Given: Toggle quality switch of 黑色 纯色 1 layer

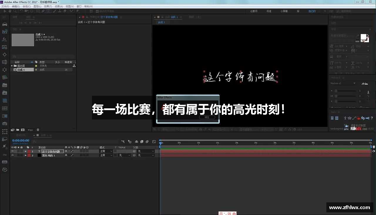Looking at the screenshot, I should pos(72,155).
